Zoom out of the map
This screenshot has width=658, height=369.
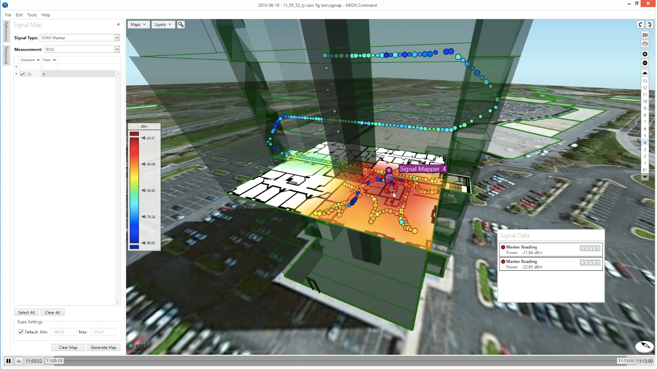coord(645,63)
